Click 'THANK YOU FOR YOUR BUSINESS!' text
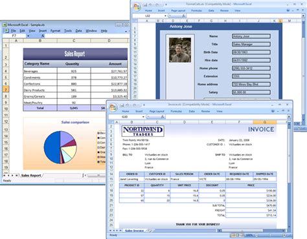 (x=198, y=224)
